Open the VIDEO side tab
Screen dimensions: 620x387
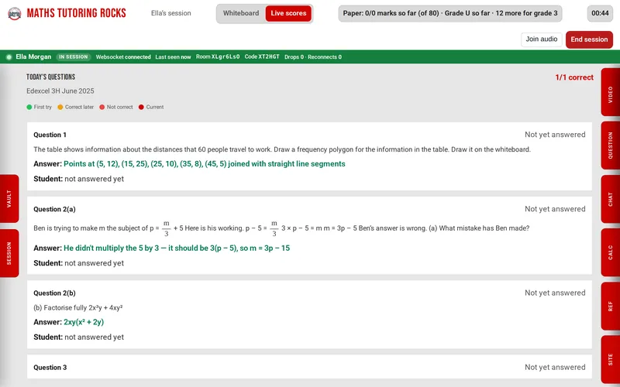[x=611, y=92]
